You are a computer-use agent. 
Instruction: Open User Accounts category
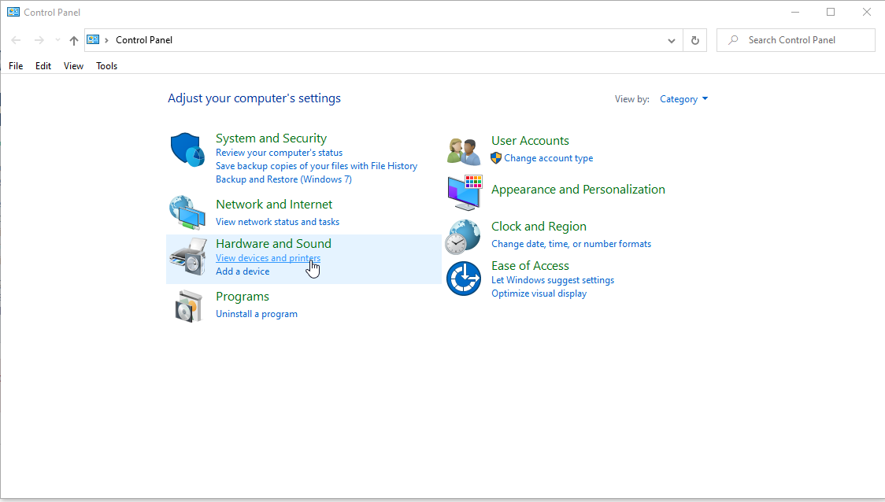pyautogui.click(x=530, y=140)
